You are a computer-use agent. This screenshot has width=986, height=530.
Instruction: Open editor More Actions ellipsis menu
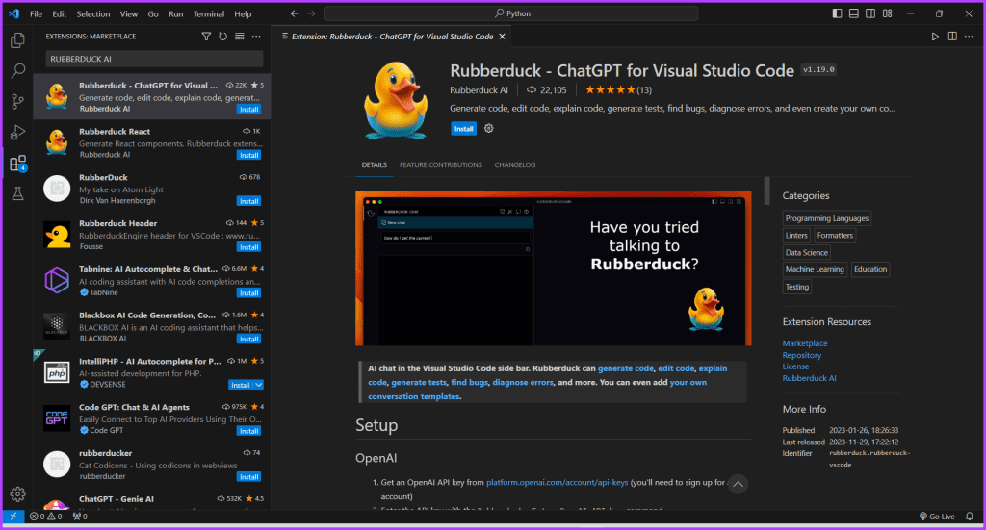point(969,37)
